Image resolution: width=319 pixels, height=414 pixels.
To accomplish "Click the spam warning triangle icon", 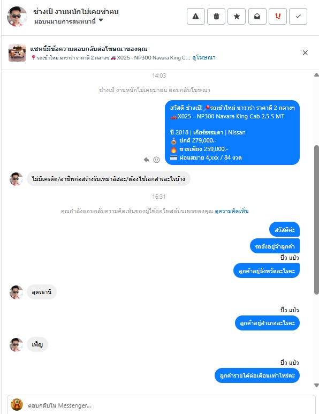I will click(x=196, y=17).
